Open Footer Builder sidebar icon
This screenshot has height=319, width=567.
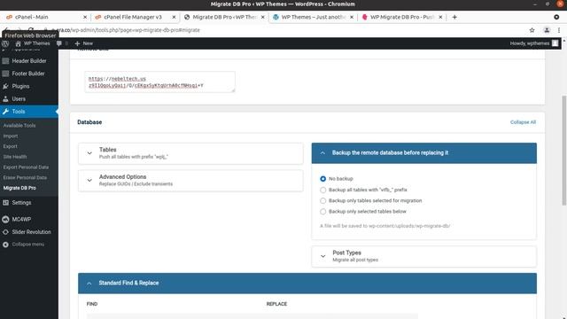tap(5, 74)
